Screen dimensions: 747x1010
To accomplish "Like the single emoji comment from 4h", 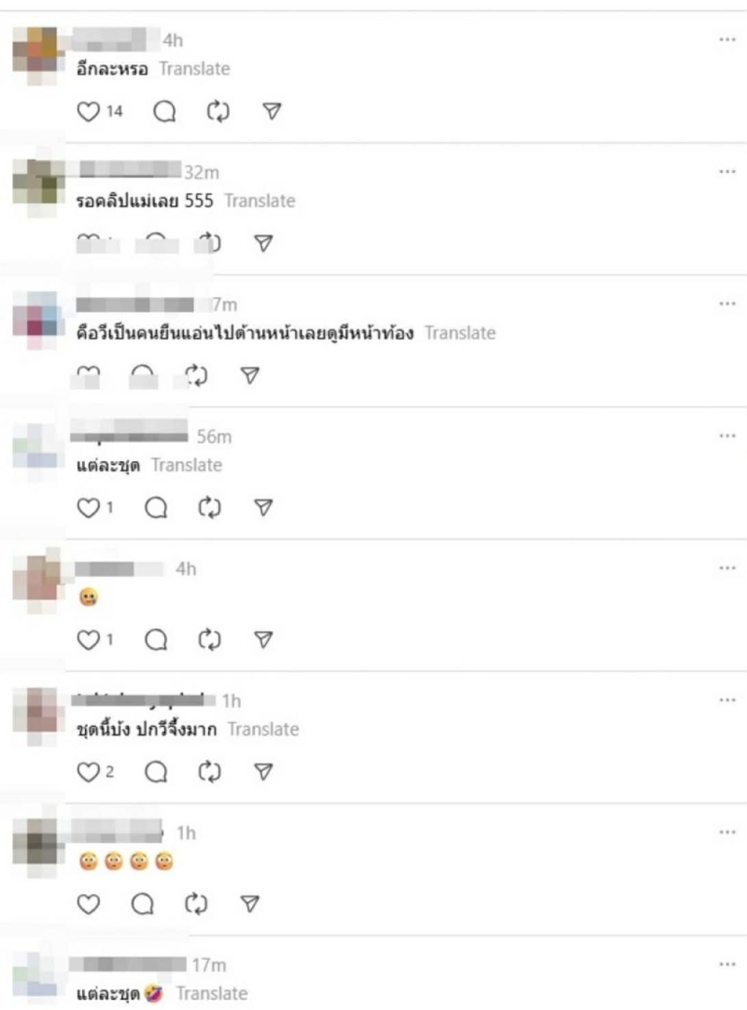I will pyautogui.click(x=89, y=639).
